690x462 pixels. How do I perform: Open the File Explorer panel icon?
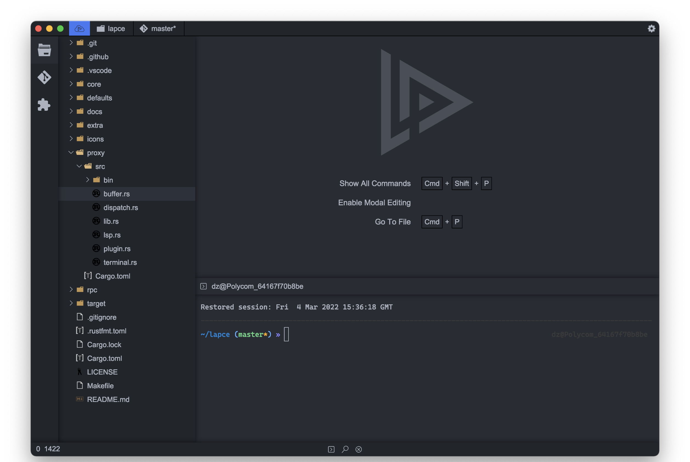tap(44, 50)
